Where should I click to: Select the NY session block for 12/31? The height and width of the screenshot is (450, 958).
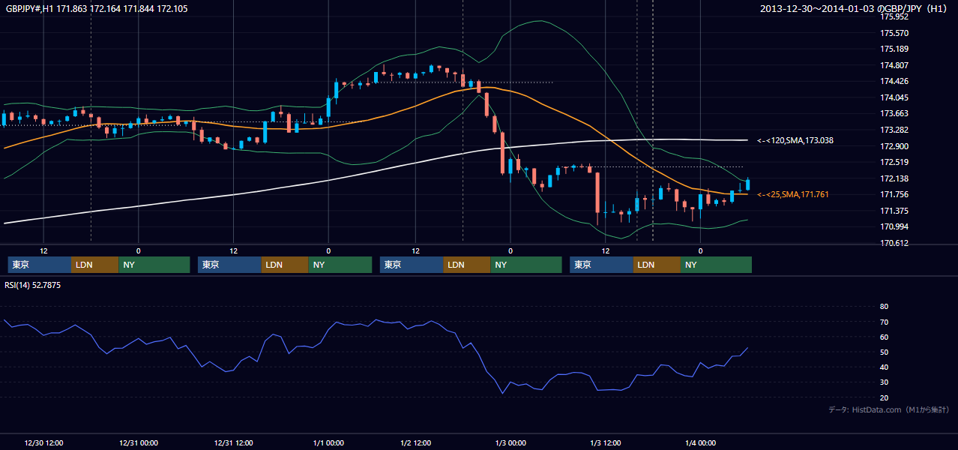(340, 265)
